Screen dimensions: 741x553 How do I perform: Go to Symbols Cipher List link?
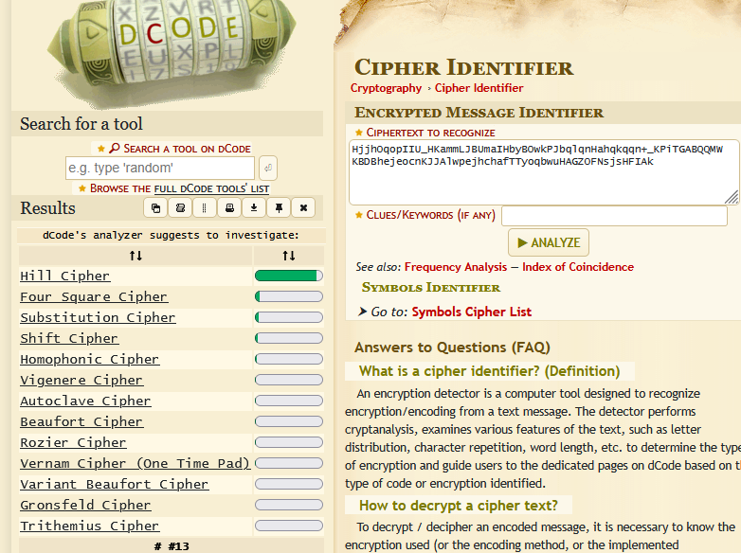[472, 312]
